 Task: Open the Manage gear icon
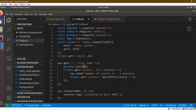[x=9, y=98]
